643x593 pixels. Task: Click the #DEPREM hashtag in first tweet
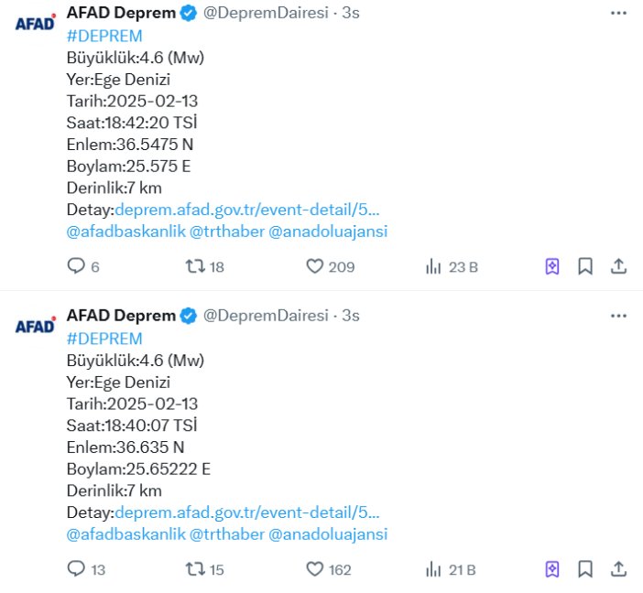(x=104, y=36)
